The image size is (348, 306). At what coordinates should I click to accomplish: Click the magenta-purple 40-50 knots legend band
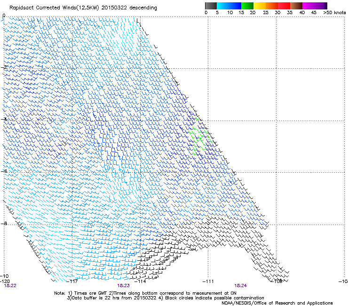315,6
